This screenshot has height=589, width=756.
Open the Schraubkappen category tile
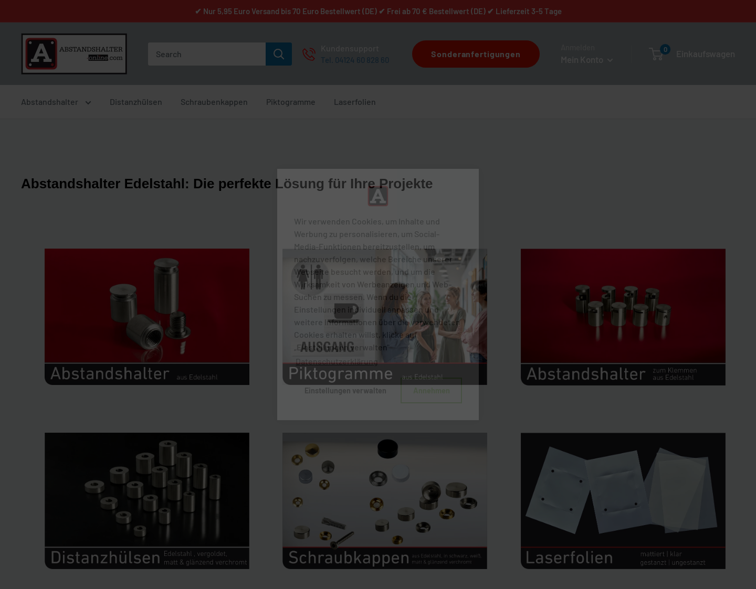click(385, 501)
